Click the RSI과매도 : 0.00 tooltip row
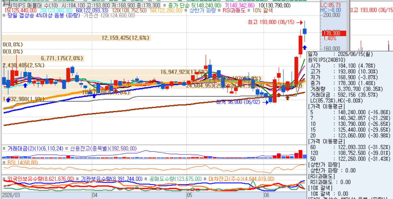The width and height of the screenshot is (393, 199). click(330, 182)
